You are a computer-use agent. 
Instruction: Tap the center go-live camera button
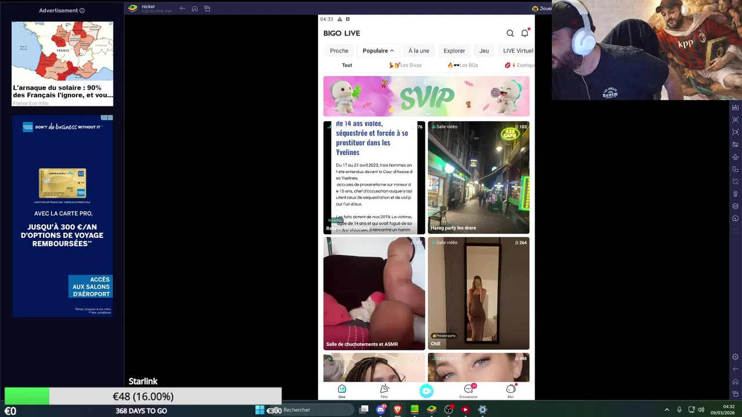(x=426, y=391)
